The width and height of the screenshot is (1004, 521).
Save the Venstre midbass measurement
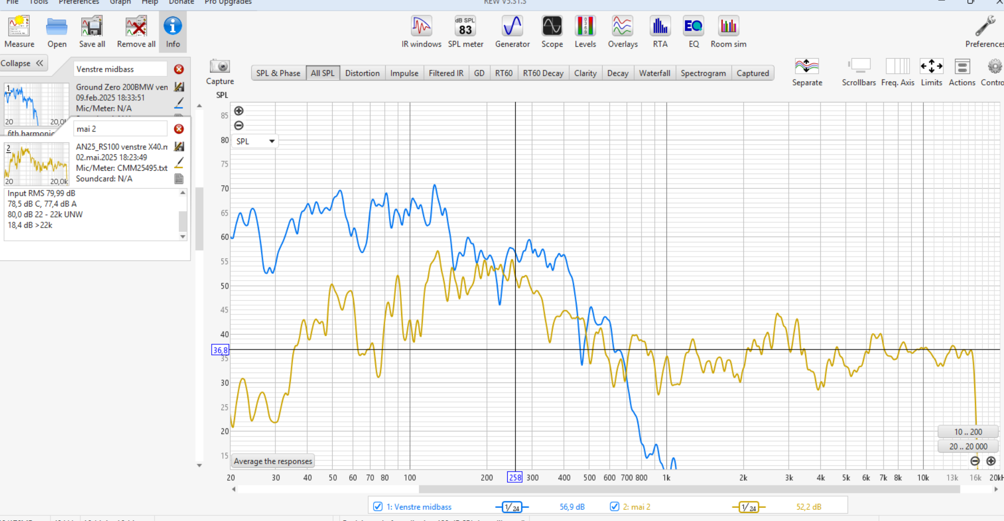[x=179, y=86]
